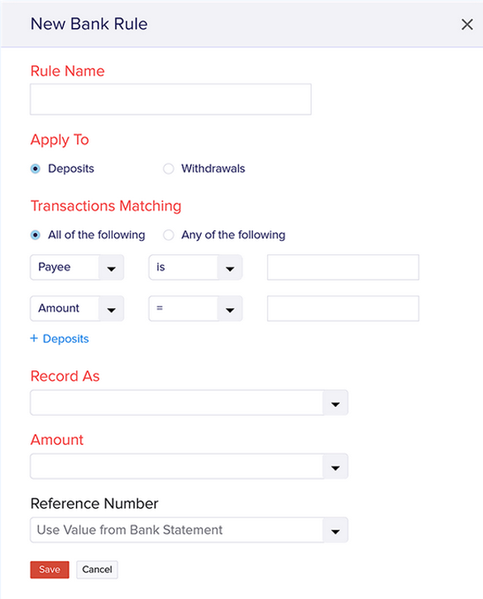
Task: Save the new bank rule
Action: pyautogui.click(x=50, y=569)
